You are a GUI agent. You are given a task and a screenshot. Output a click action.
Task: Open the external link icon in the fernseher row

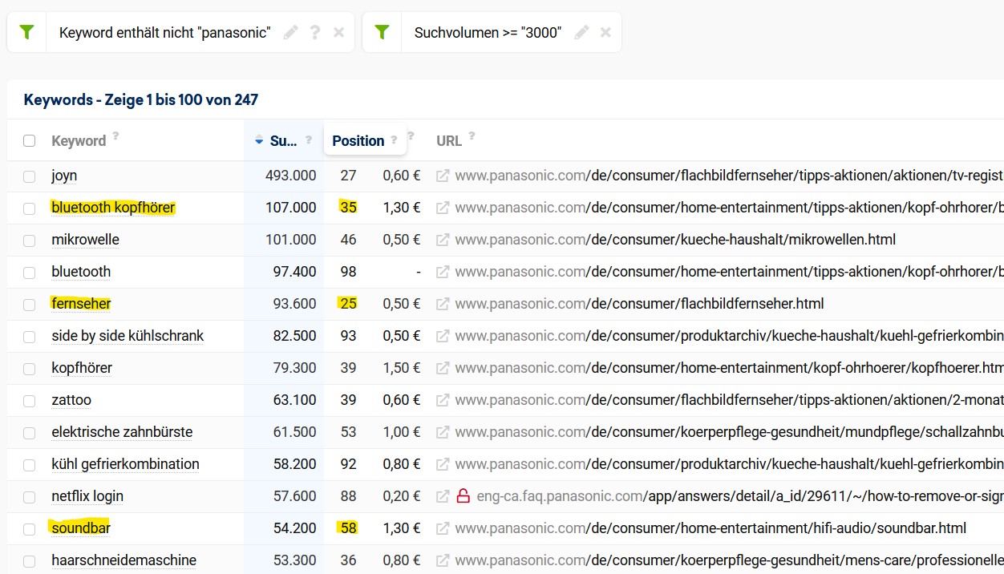[443, 304]
